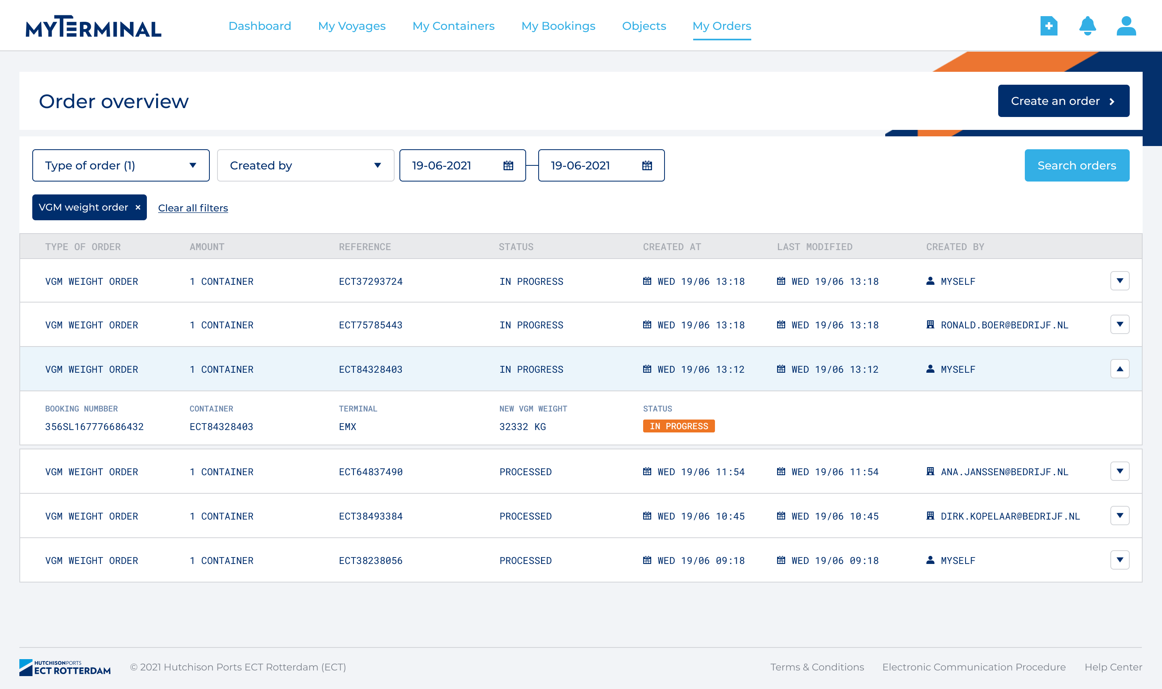Click the Created By column header

pos(955,247)
